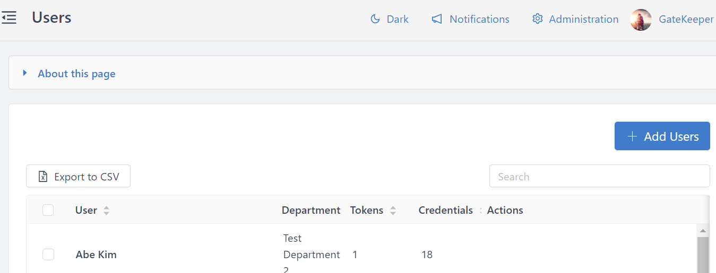Screen dimensions: 716x273
Task: Click the table vertical scrollbar up arrow
Action: [x=703, y=231]
